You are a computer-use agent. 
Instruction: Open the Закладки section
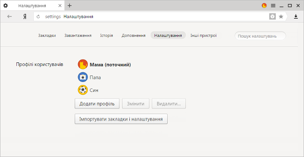coord(47,36)
